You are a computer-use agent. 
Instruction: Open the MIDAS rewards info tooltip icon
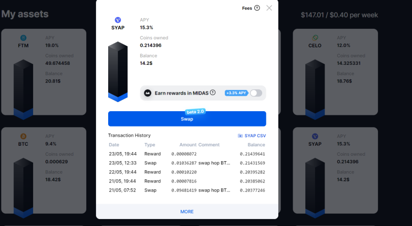[x=213, y=93]
